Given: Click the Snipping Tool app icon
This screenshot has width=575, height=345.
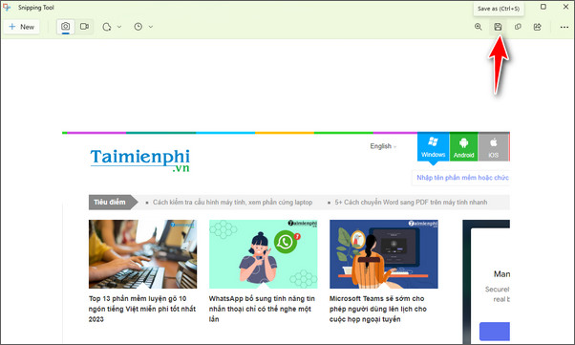Looking at the screenshot, I should pyautogui.click(x=7, y=7).
